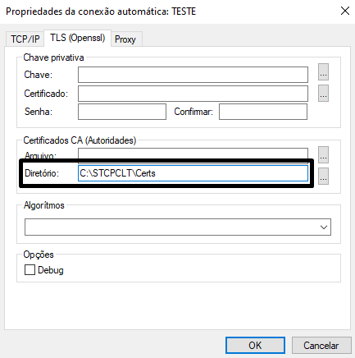Click the browse button beside Certificado field
The image size is (355, 358).
point(323,94)
